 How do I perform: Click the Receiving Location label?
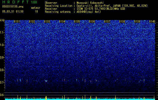[59, 6]
